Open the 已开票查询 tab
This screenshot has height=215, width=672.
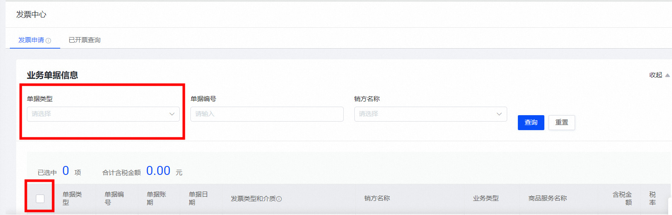point(85,40)
